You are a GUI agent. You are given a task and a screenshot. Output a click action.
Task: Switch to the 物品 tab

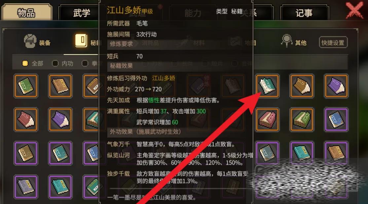tap(26, 12)
